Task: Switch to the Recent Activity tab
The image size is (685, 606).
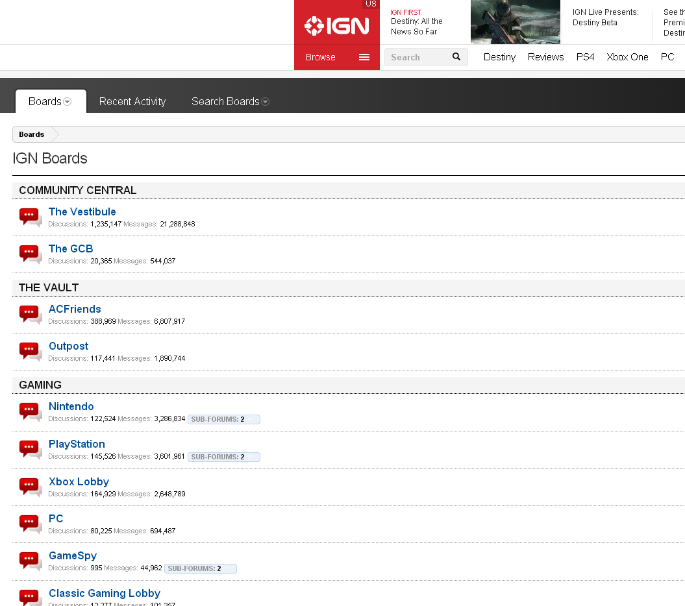Action: pos(132,101)
